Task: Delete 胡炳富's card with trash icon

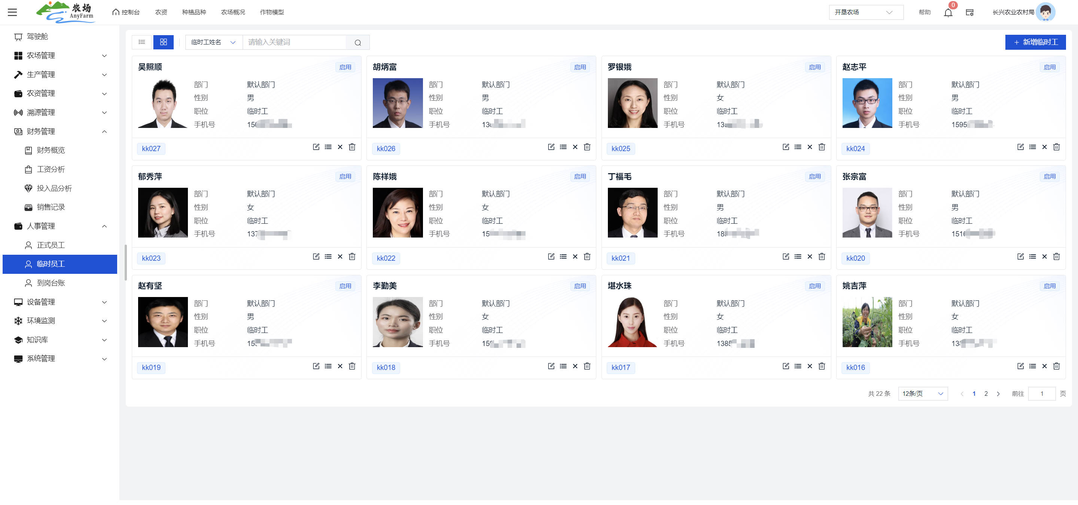Action: pos(587,147)
